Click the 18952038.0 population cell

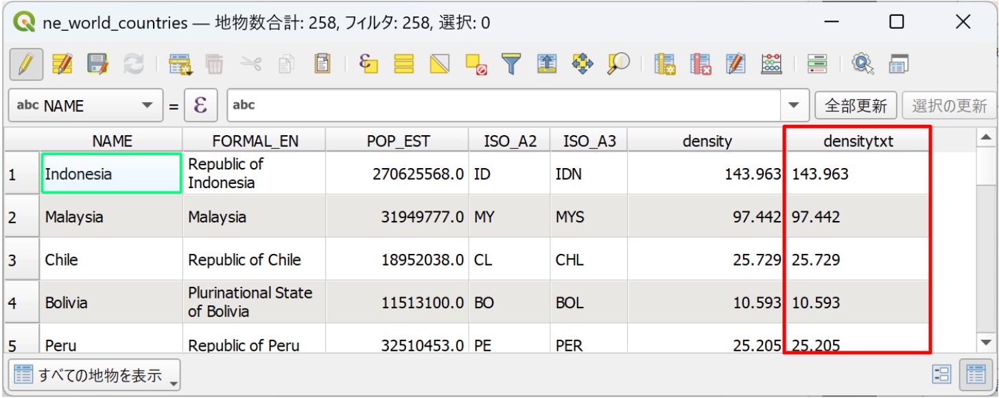coord(397,259)
